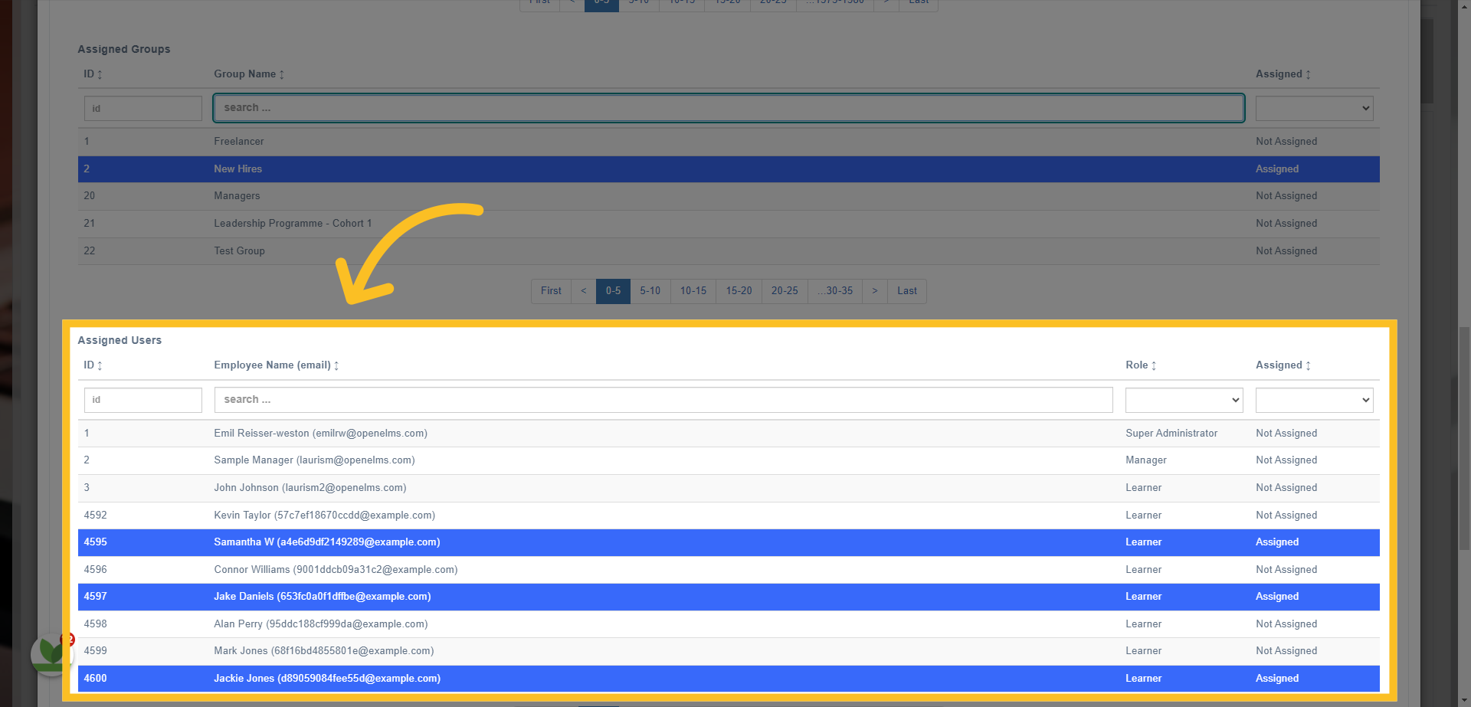Select Mark Jones user row
The image size is (1471, 707).
tap(729, 651)
